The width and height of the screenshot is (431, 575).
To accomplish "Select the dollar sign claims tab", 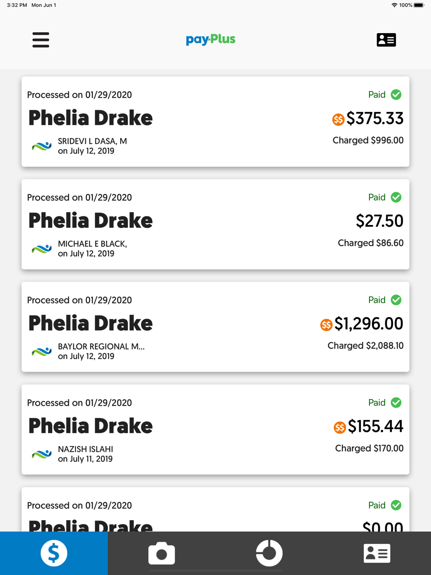I will point(54,553).
